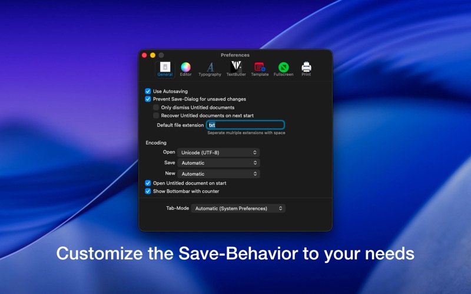Viewport: 471px width, 294px height.
Task: Switch to Fullscreen preferences
Action: tap(283, 69)
